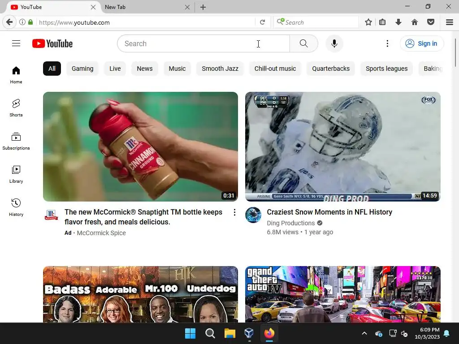Open the Firefox hamburger menu

click(x=450, y=22)
